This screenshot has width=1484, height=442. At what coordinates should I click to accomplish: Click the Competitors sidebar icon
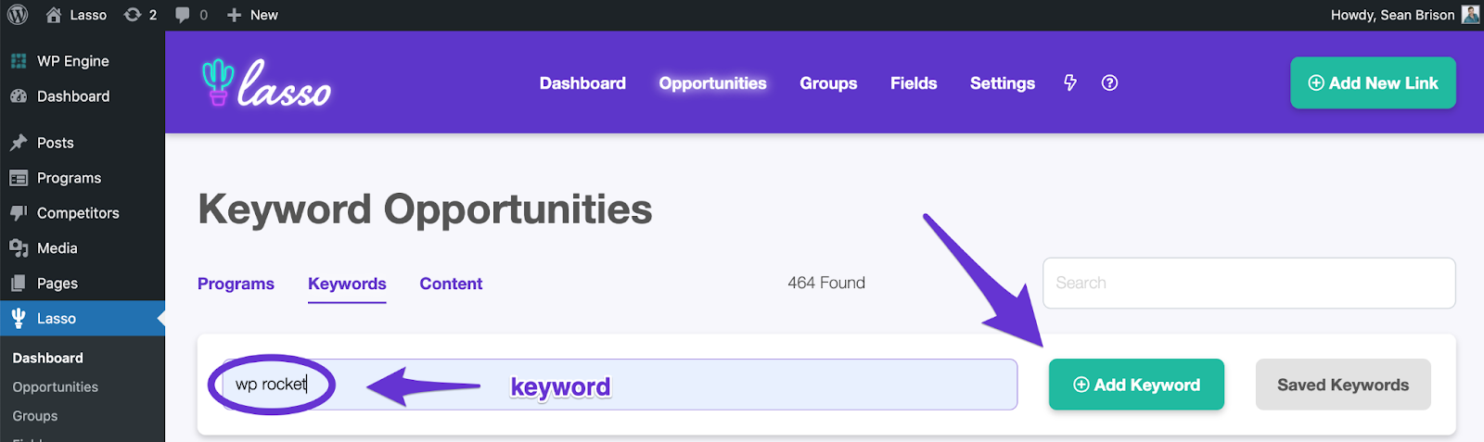19,213
